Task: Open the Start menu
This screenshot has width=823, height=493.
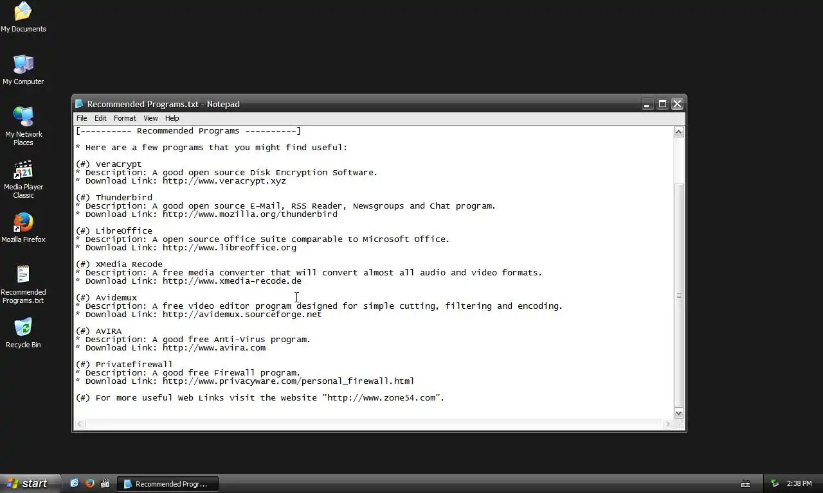Action: tap(30, 483)
